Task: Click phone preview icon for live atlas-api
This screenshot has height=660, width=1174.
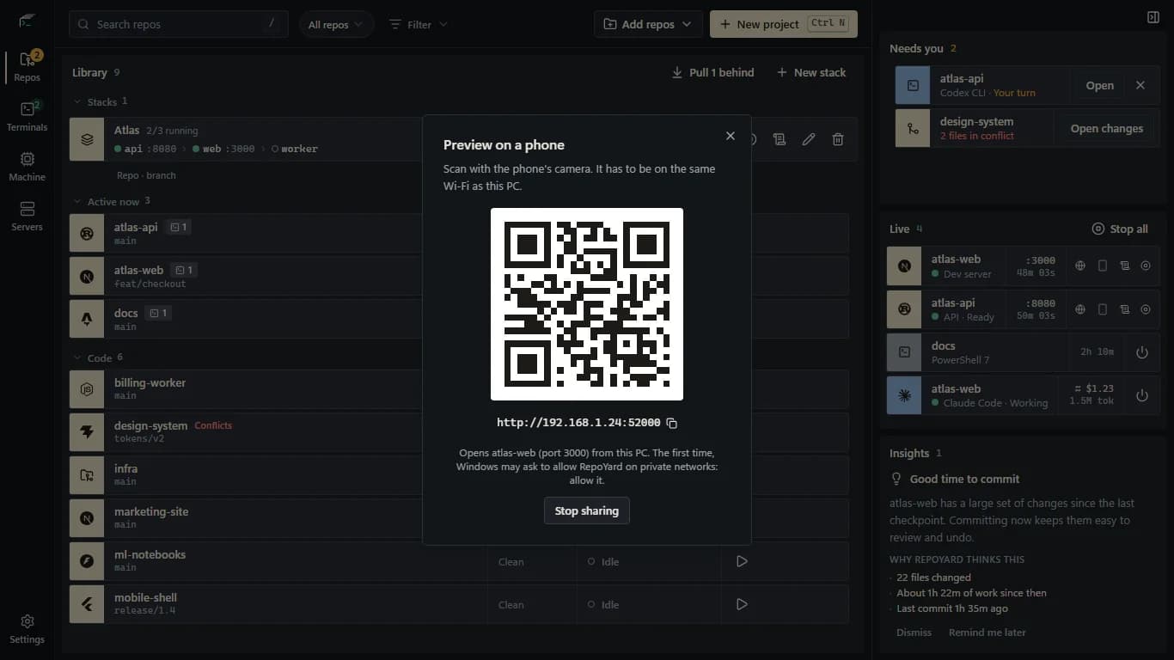Action: coord(1103,309)
